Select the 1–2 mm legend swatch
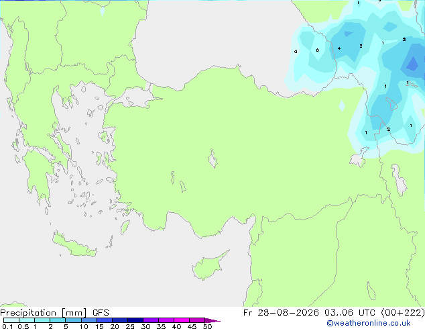 tap(42, 320)
